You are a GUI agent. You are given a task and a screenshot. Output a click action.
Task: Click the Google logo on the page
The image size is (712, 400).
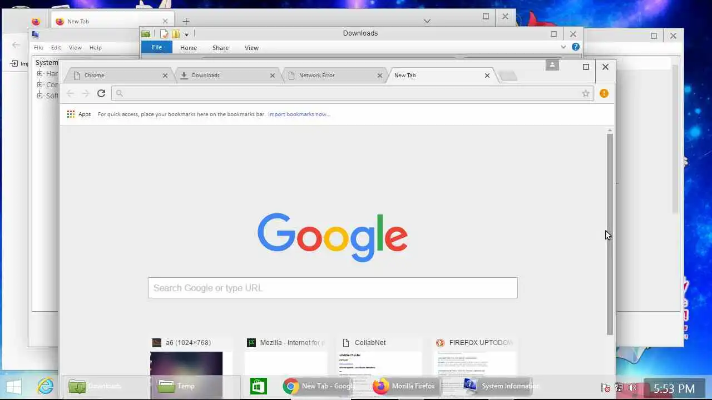pyautogui.click(x=333, y=237)
